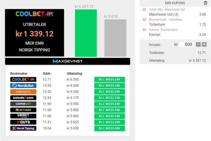Remove the Bournemouth - Tottenham bet
The image size is (211, 141).
(x=144, y=20)
